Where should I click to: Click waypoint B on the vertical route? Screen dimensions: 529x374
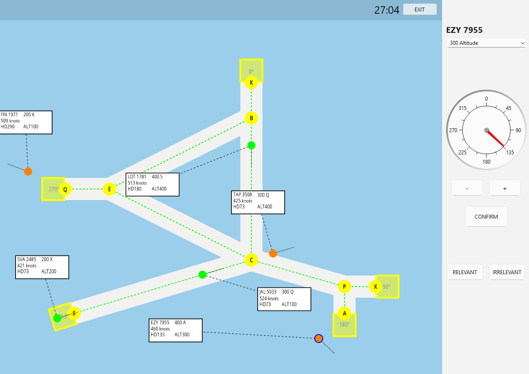251,118
